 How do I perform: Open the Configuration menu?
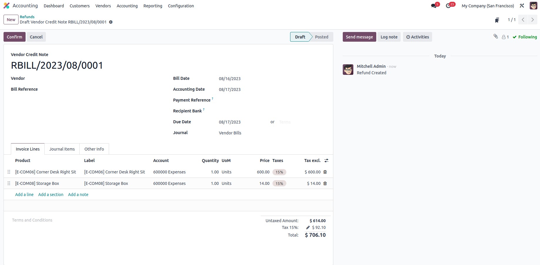click(181, 6)
